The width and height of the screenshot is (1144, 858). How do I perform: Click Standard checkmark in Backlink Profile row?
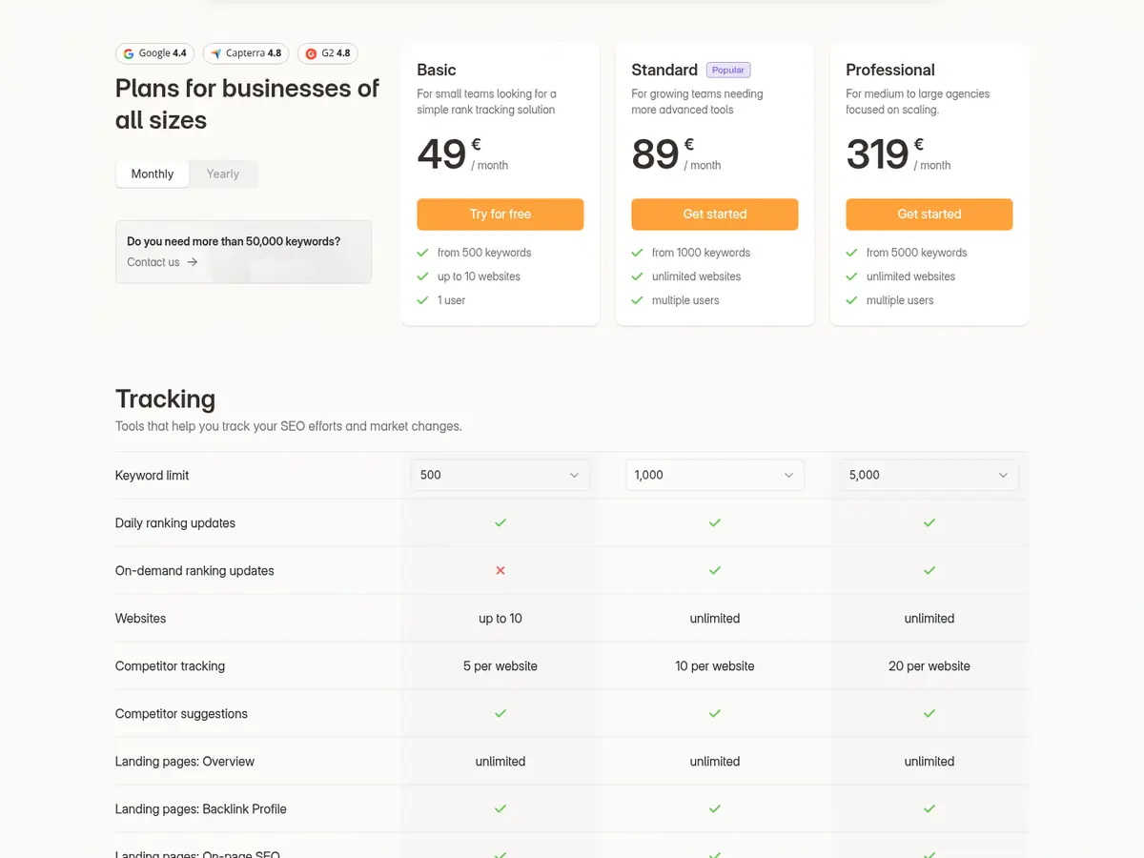click(715, 808)
